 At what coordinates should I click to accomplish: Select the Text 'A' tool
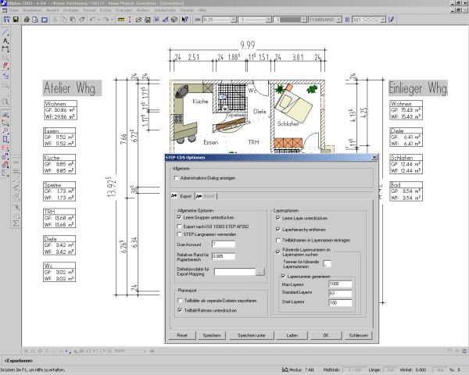(5, 41)
